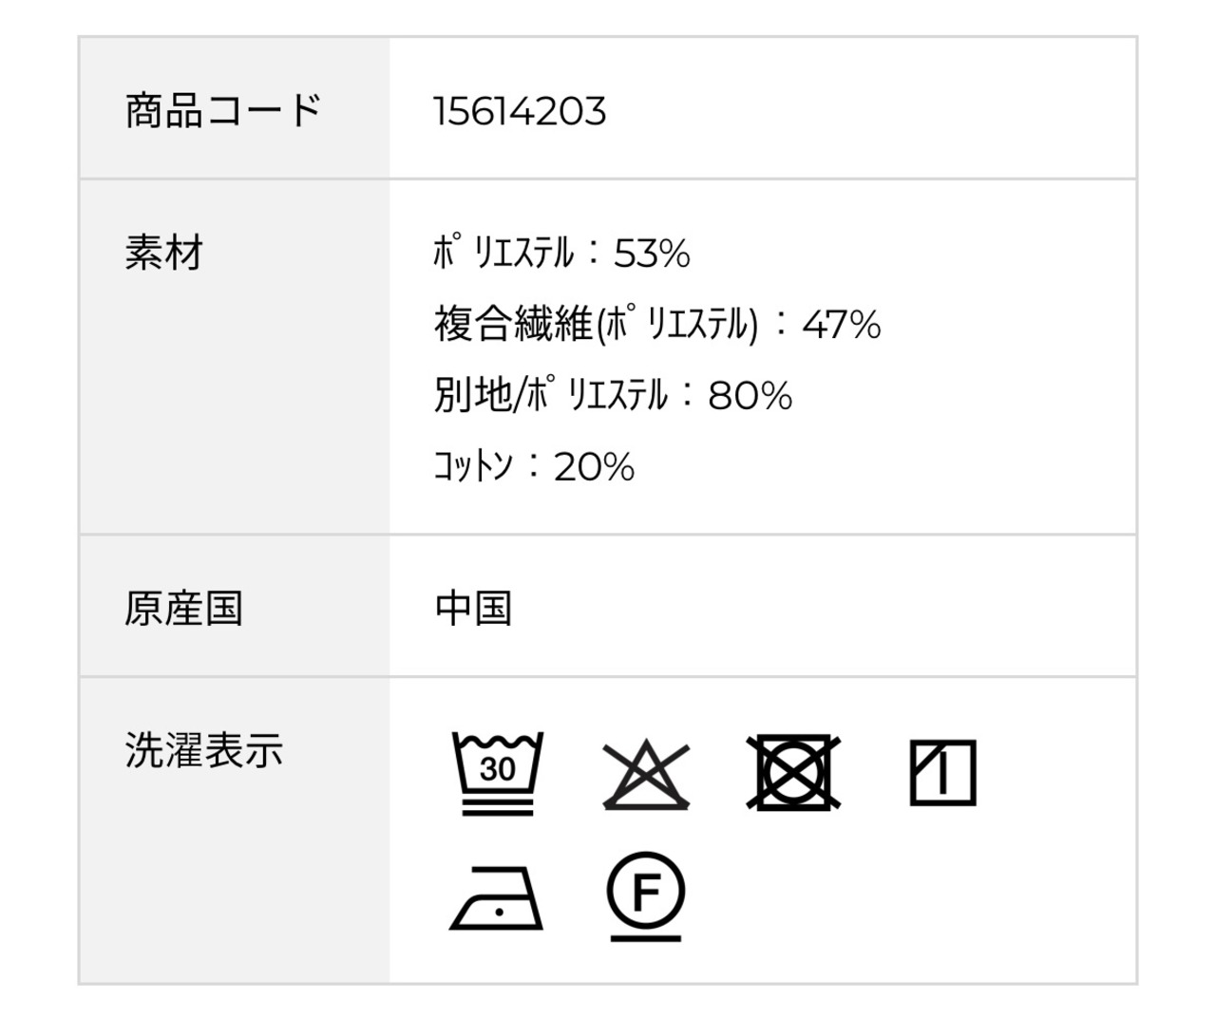Image resolution: width=1216 pixels, height=1036 pixels.
Task: Click the 原産国 row label
Action: pos(184,609)
